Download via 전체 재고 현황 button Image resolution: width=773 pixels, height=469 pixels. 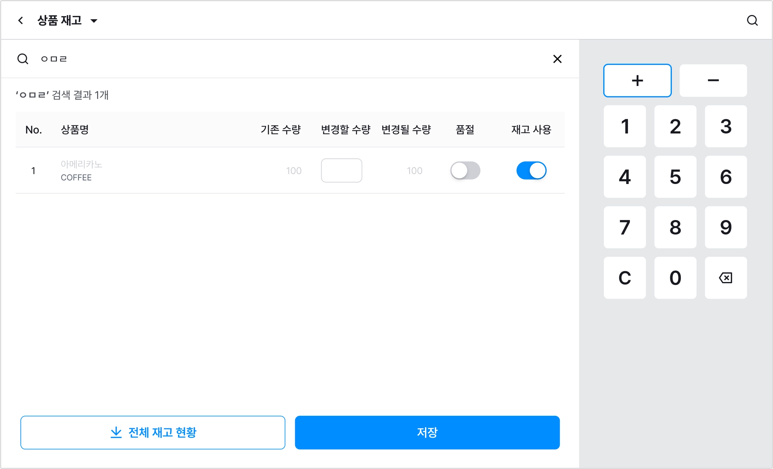[153, 432]
